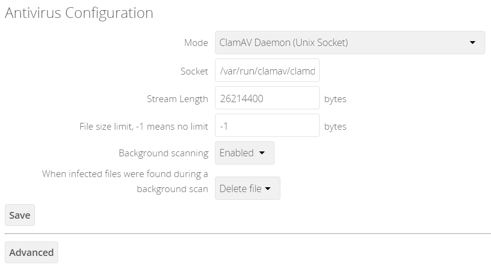Expand the Delete file action dropdown
Viewport: 491px width, 269px height.
[x=247, y=189]
